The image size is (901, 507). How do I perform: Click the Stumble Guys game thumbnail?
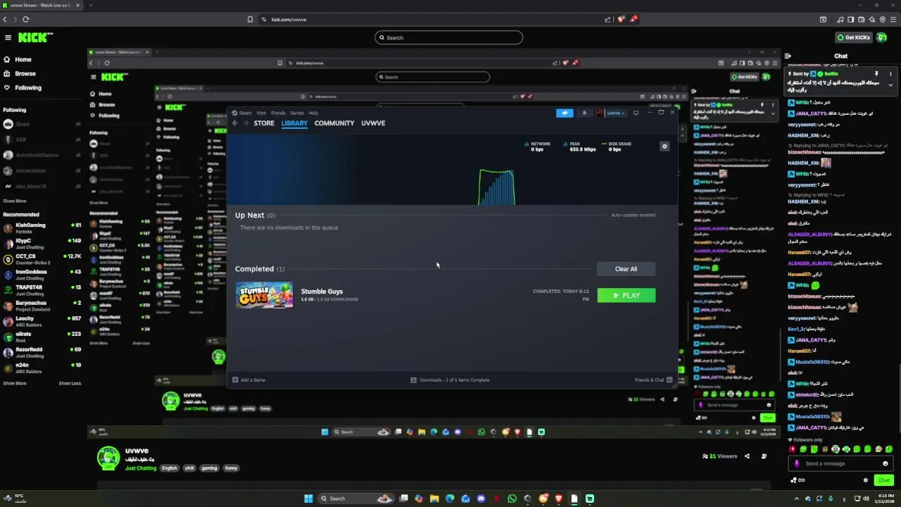265,295
